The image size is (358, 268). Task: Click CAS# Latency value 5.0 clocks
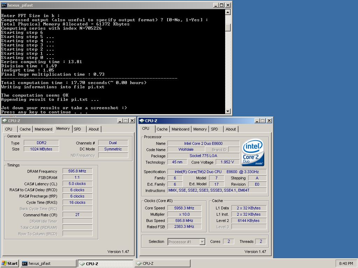tap(77, 184)
